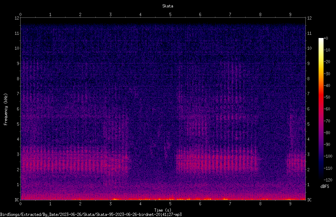Click the "-60" value on the color scale
Viewport: 336px width, 217px height.
tap(327, 109)
